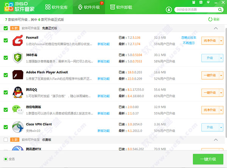Click 一键升级 for Adobe Flash Player
This screenshot has width=227, height=168.
pyautogui.click(x=210, y=76)
